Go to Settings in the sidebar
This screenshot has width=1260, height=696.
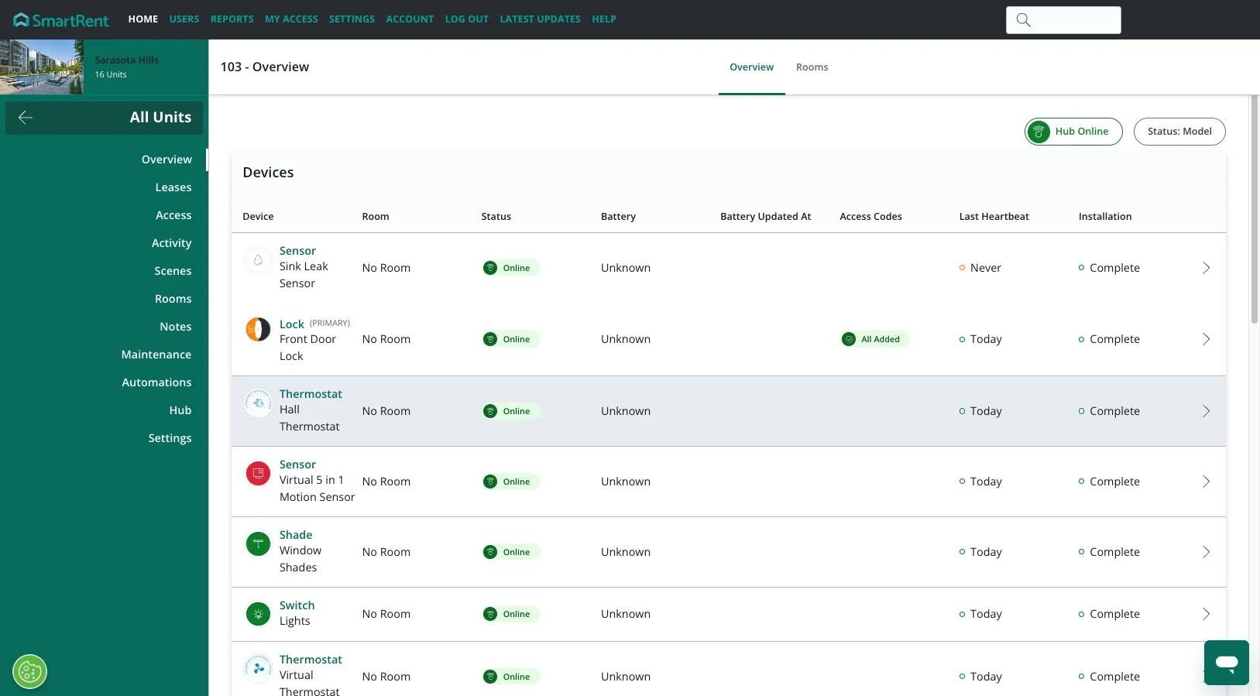(x=170, y=438)
